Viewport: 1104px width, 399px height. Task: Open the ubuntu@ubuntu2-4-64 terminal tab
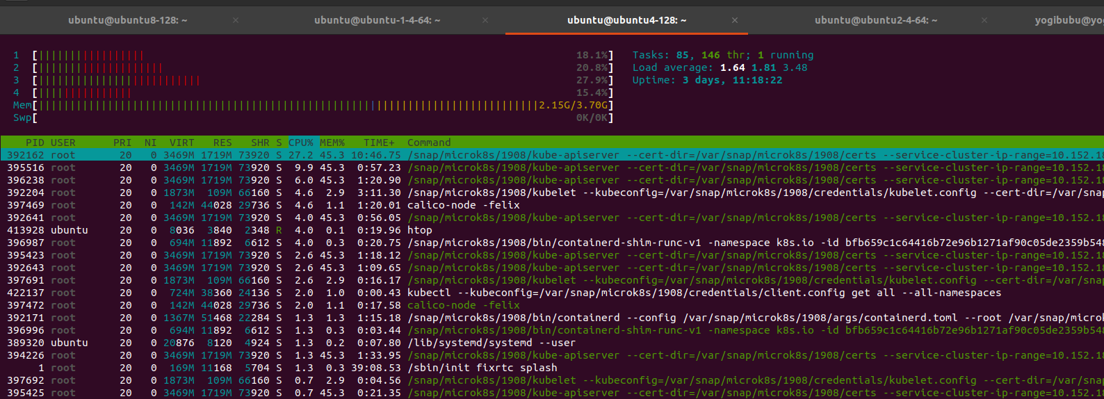[x=876, y=20]
